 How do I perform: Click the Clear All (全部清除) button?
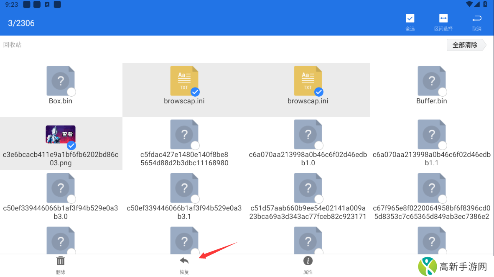coord(465,45)
